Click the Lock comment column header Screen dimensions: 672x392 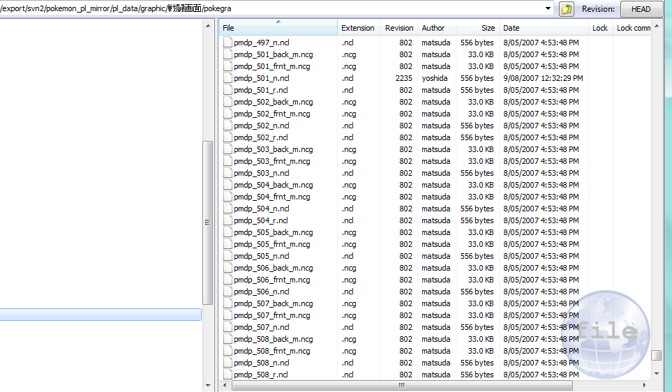632,28
